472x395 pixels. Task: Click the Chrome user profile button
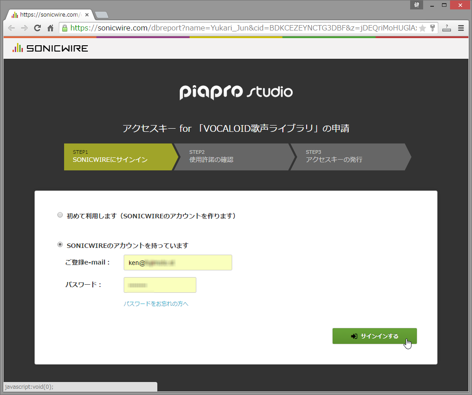[x=416, y=5]
